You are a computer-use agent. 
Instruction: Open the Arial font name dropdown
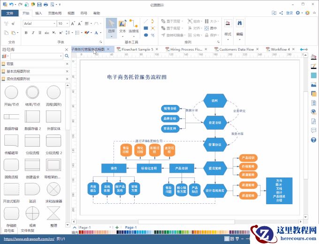54,23
